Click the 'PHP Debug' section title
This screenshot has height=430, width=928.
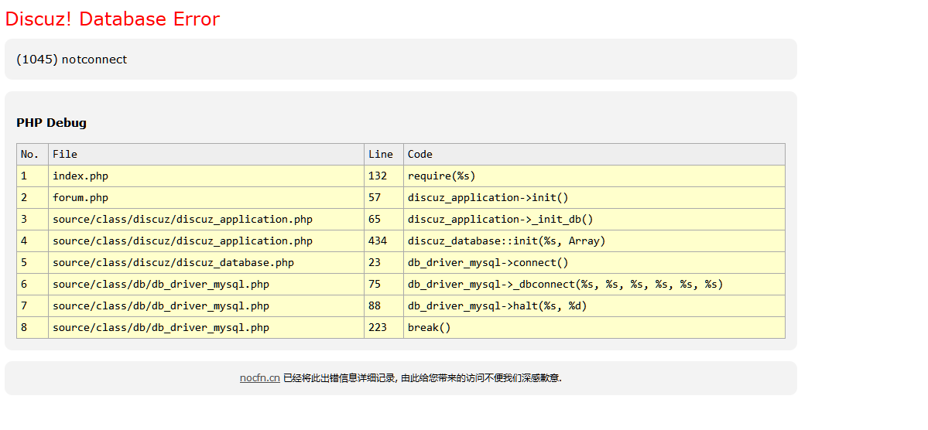(x=52, y=123)
